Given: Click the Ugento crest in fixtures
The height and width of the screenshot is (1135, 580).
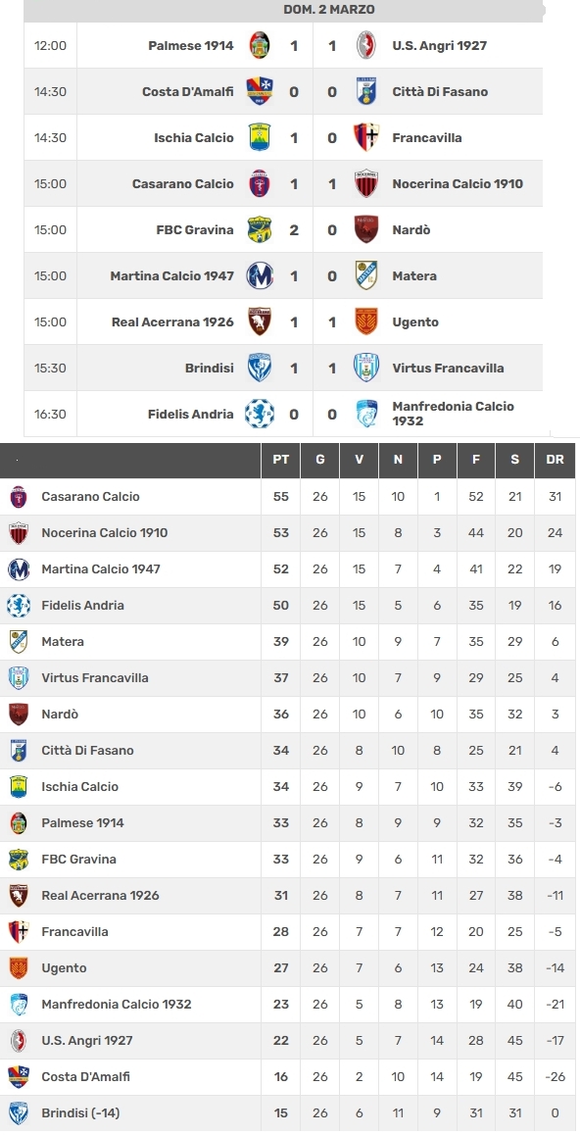Looking at the screenshot, I should [x=366, y=322].
